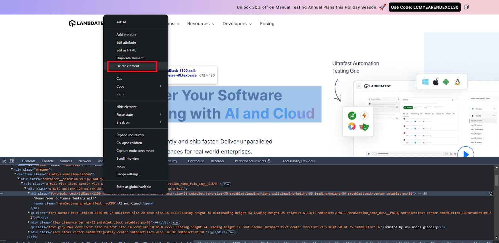This screenshot has height=243, width=499.
Task: Click the small play icon in the video bar
Action: [x=369, y=153]
